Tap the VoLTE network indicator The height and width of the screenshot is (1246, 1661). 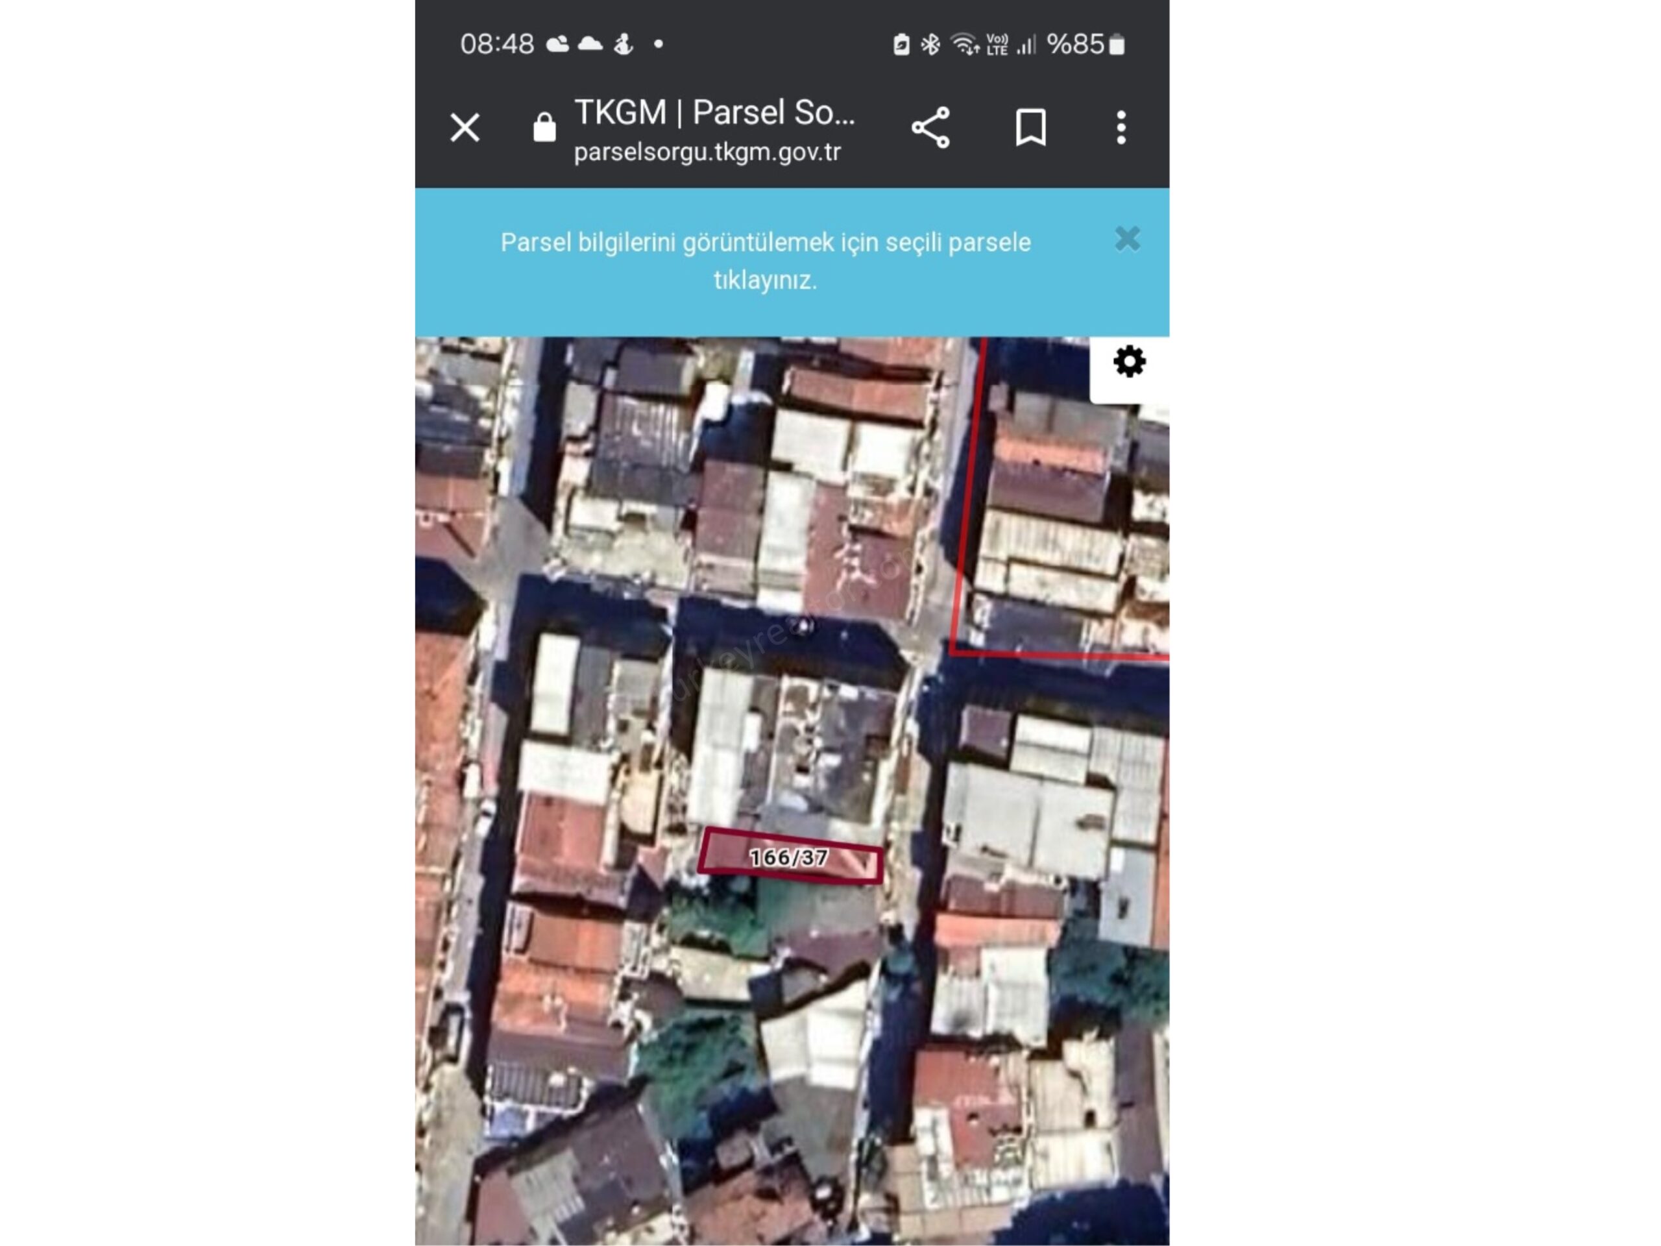(997, 45)
